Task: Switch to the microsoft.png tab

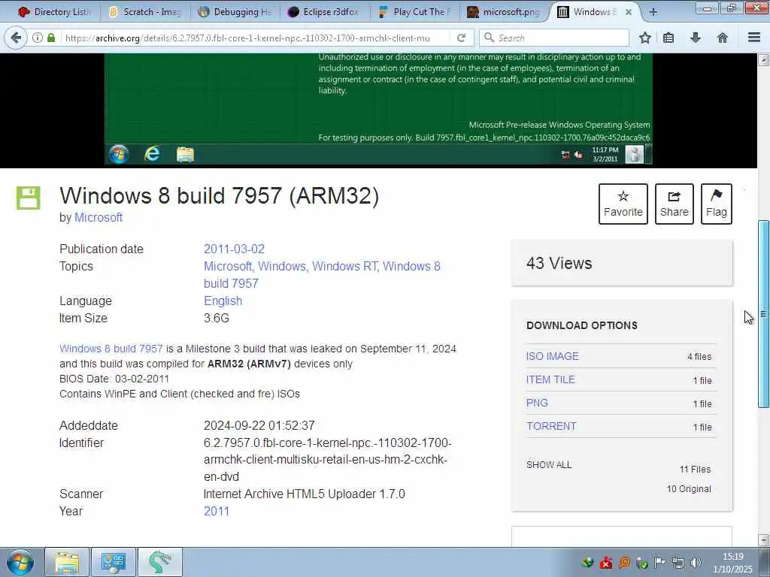Action: [x=504, y=12]
